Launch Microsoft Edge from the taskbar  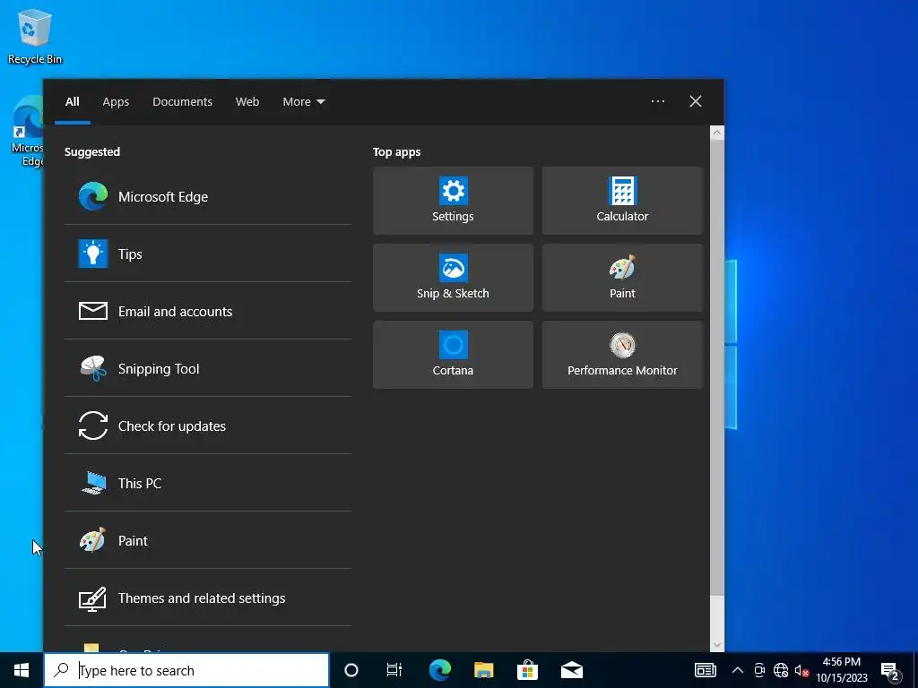click(439, 670)
